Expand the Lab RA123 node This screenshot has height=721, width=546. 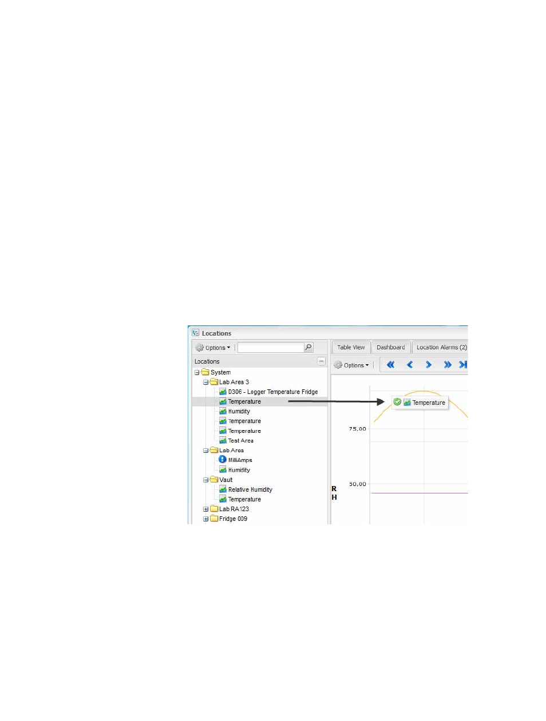point(206,509)
